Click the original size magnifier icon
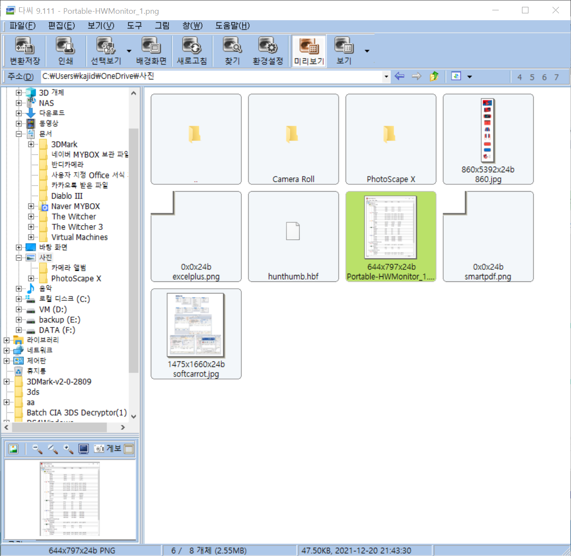Viewport: 571px width, 556px height. [x=53, y=449]
